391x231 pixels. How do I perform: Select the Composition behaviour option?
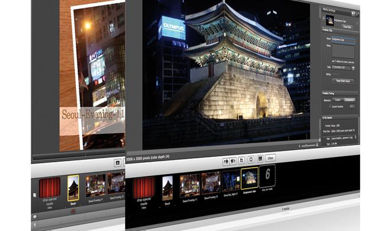pos(349,100)
